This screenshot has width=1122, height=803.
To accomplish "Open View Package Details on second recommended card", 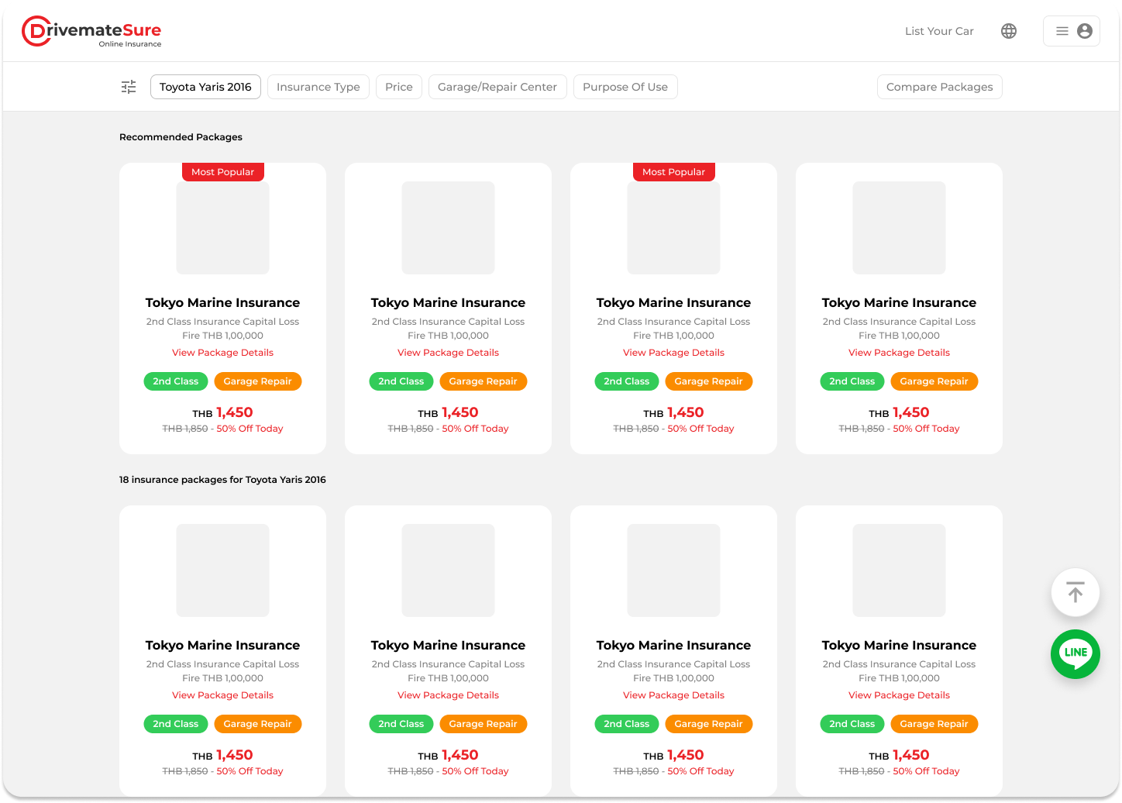I will [448, 353].
